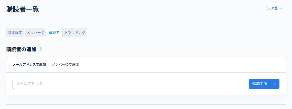The image size is (292, 109).
Task: Select the 購読者 tab
Action: point(54,33)
